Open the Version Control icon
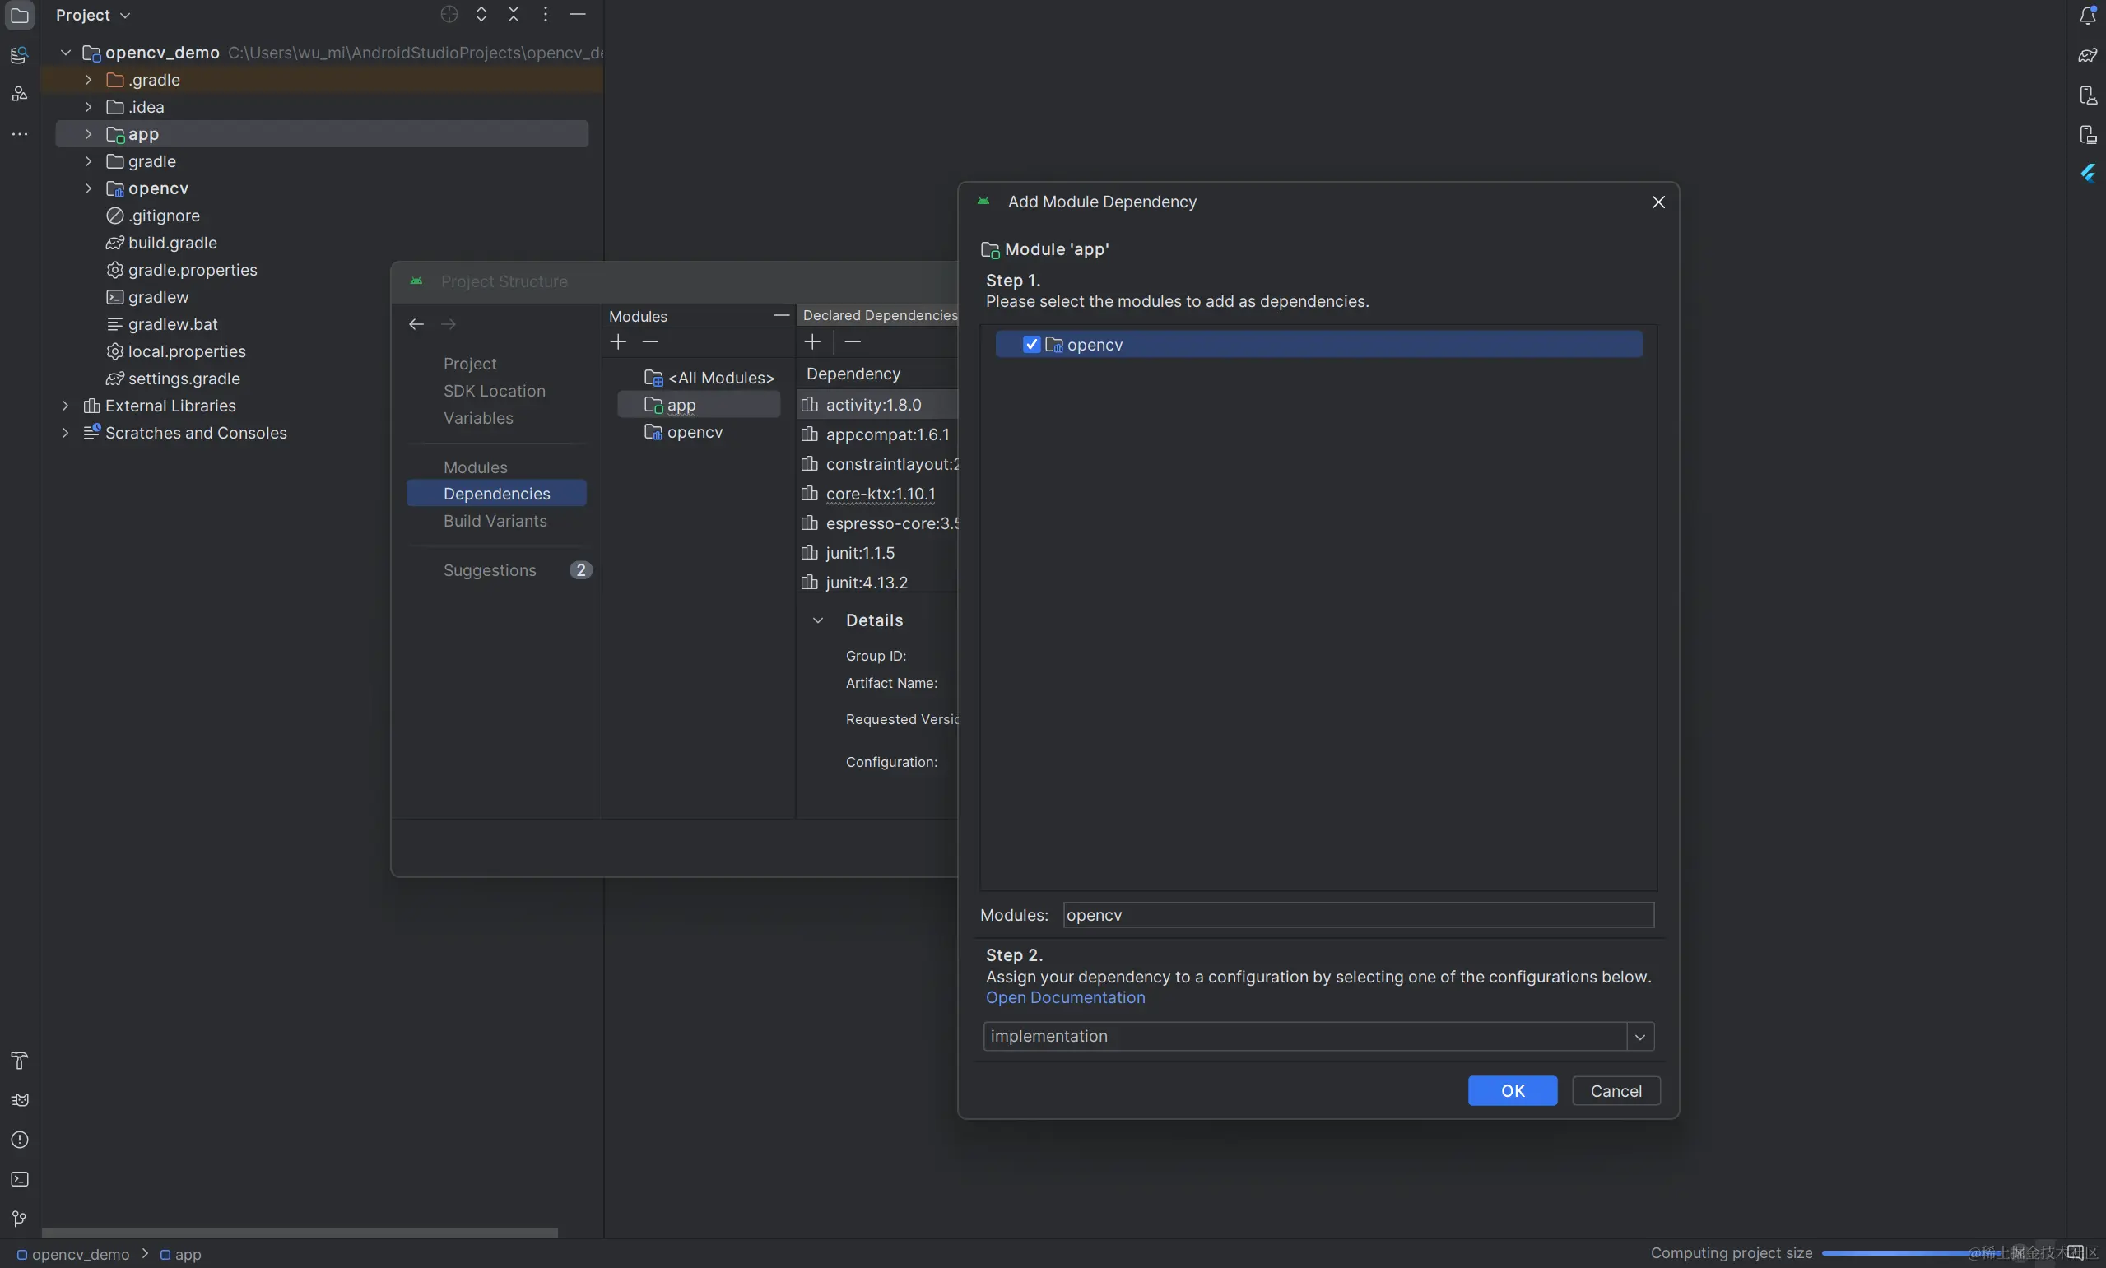Screen dimensions: 2106x1268 click(x=19, y=1219)
